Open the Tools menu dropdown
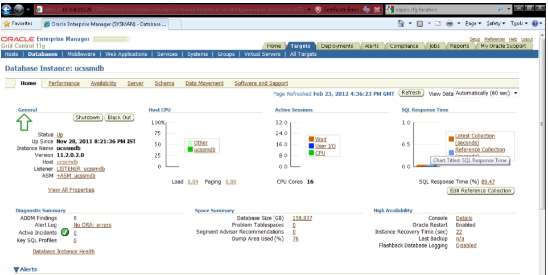Image resolution: width=548 pixels, height=275 pixels. [x=519, y=23]
